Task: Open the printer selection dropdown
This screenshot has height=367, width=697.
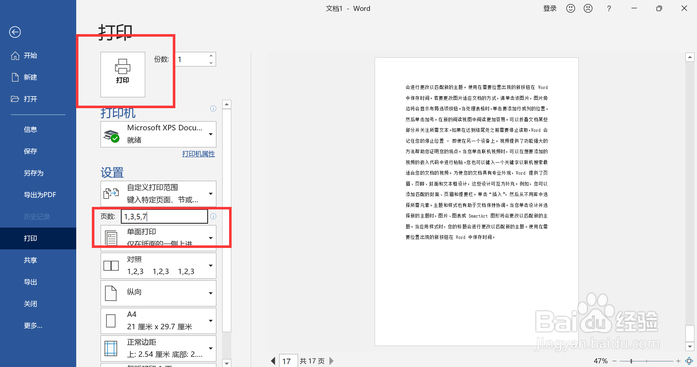Action: 210,134
